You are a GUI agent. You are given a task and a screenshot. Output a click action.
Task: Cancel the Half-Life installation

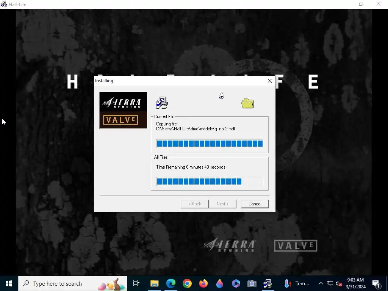point(255,203)
